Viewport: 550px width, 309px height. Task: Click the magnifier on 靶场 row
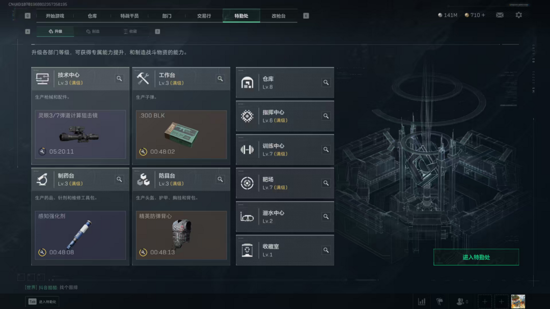pyautogui.click(x=326, y=183)
